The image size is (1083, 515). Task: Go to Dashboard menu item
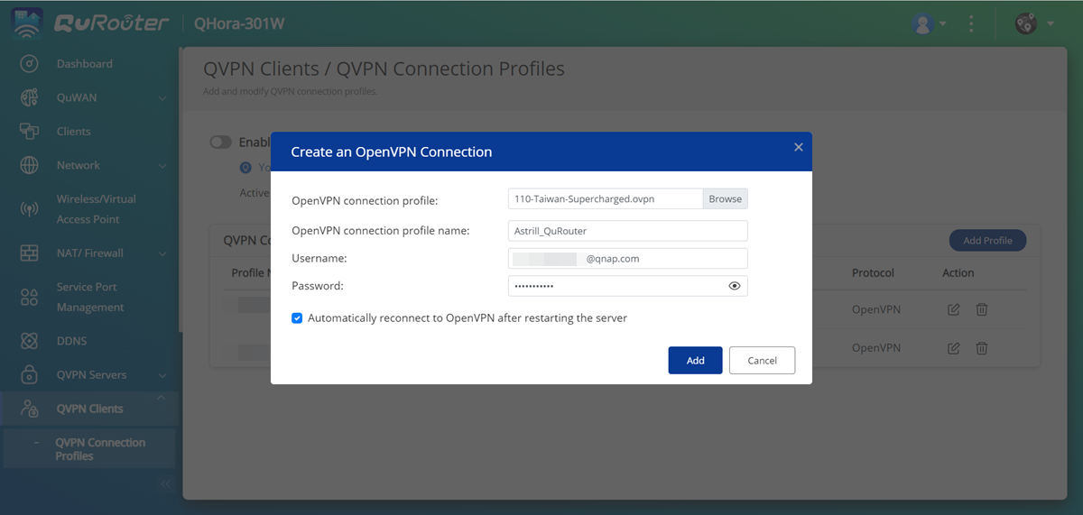[x=85, y=64]
